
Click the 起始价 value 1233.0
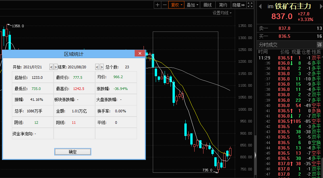tap(37, 78)
